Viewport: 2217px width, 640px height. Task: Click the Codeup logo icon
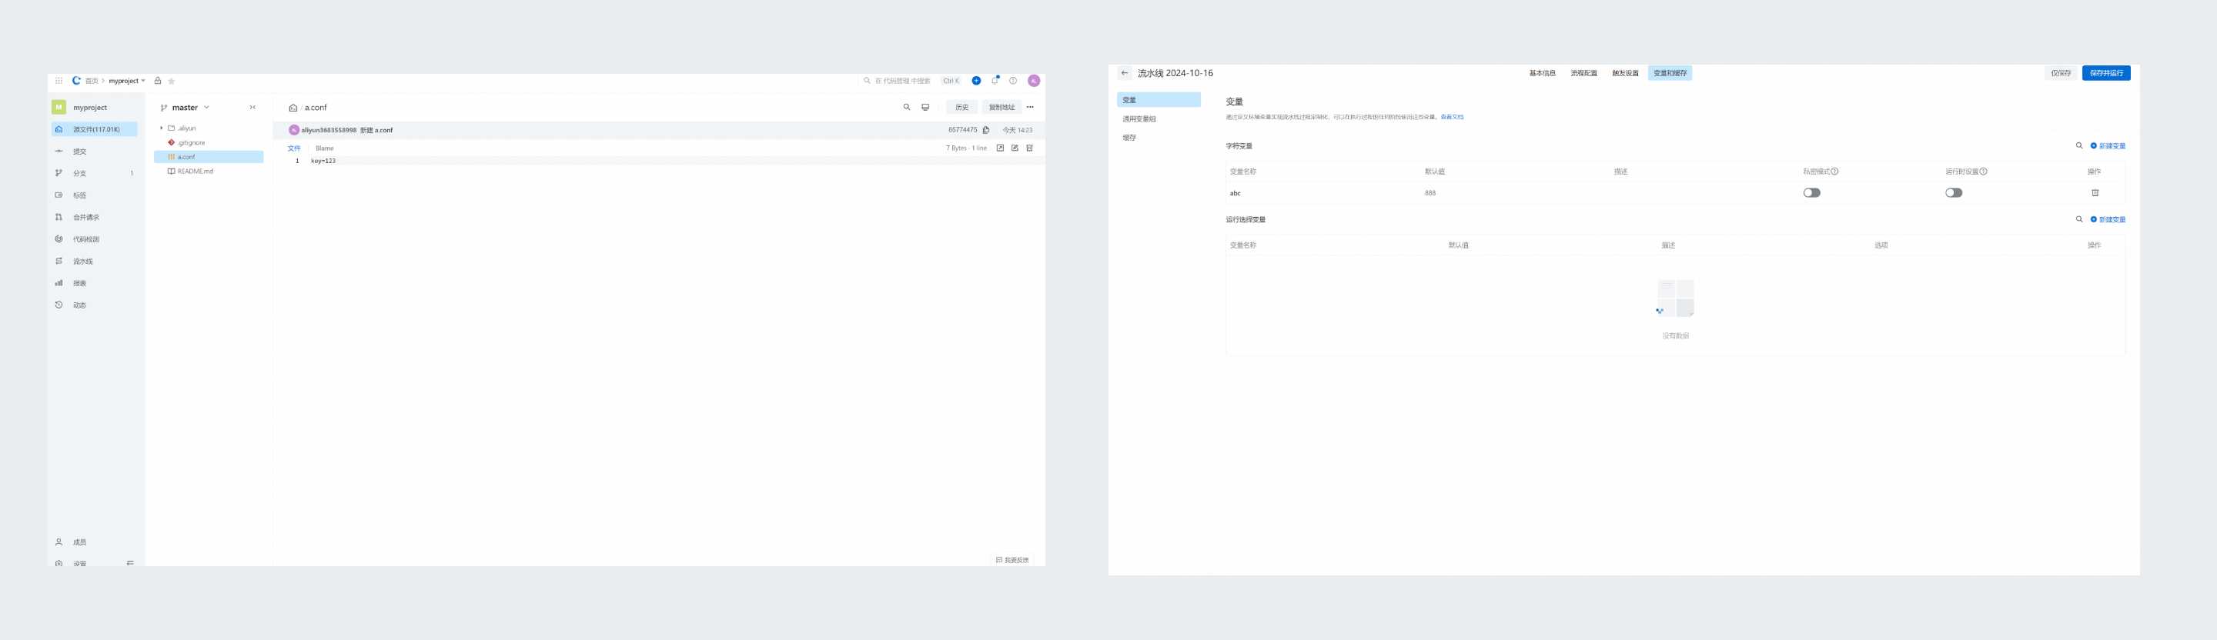(77, 81)
